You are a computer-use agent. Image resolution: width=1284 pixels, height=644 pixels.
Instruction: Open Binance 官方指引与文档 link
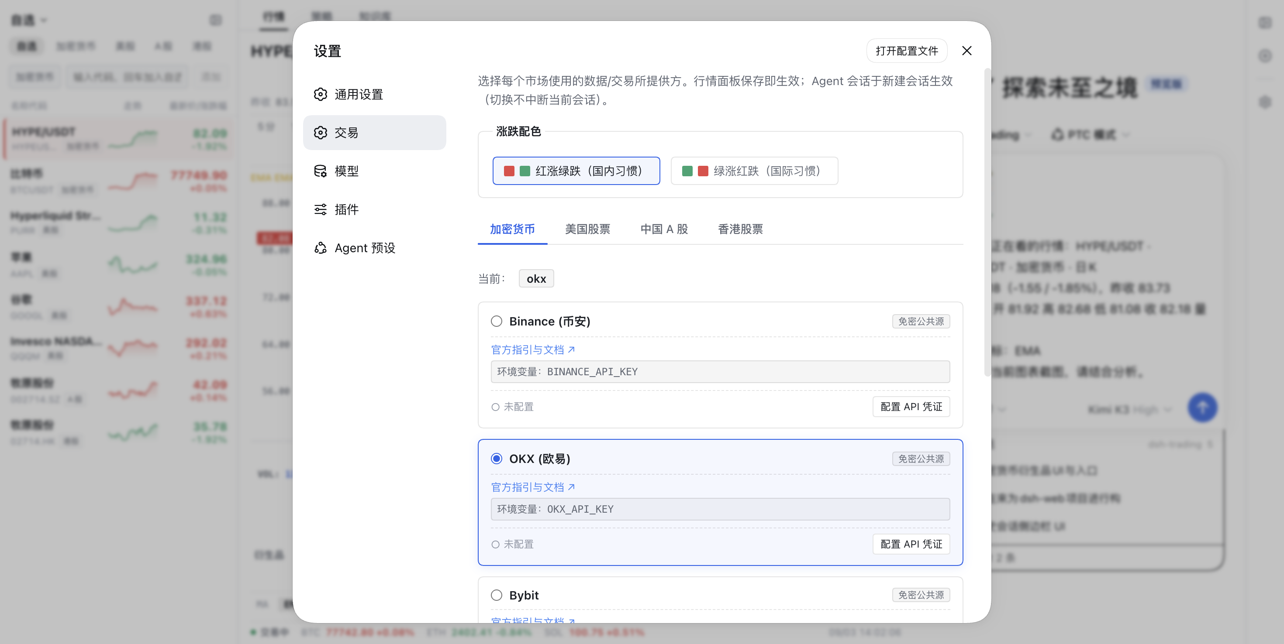(x=533, y=349)
